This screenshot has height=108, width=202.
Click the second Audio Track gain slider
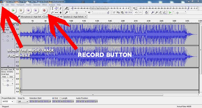(8, 81)
